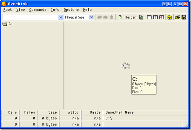Switch to single pane layout icon
Screen dimensions: 191x130
(x=149, y=17)
